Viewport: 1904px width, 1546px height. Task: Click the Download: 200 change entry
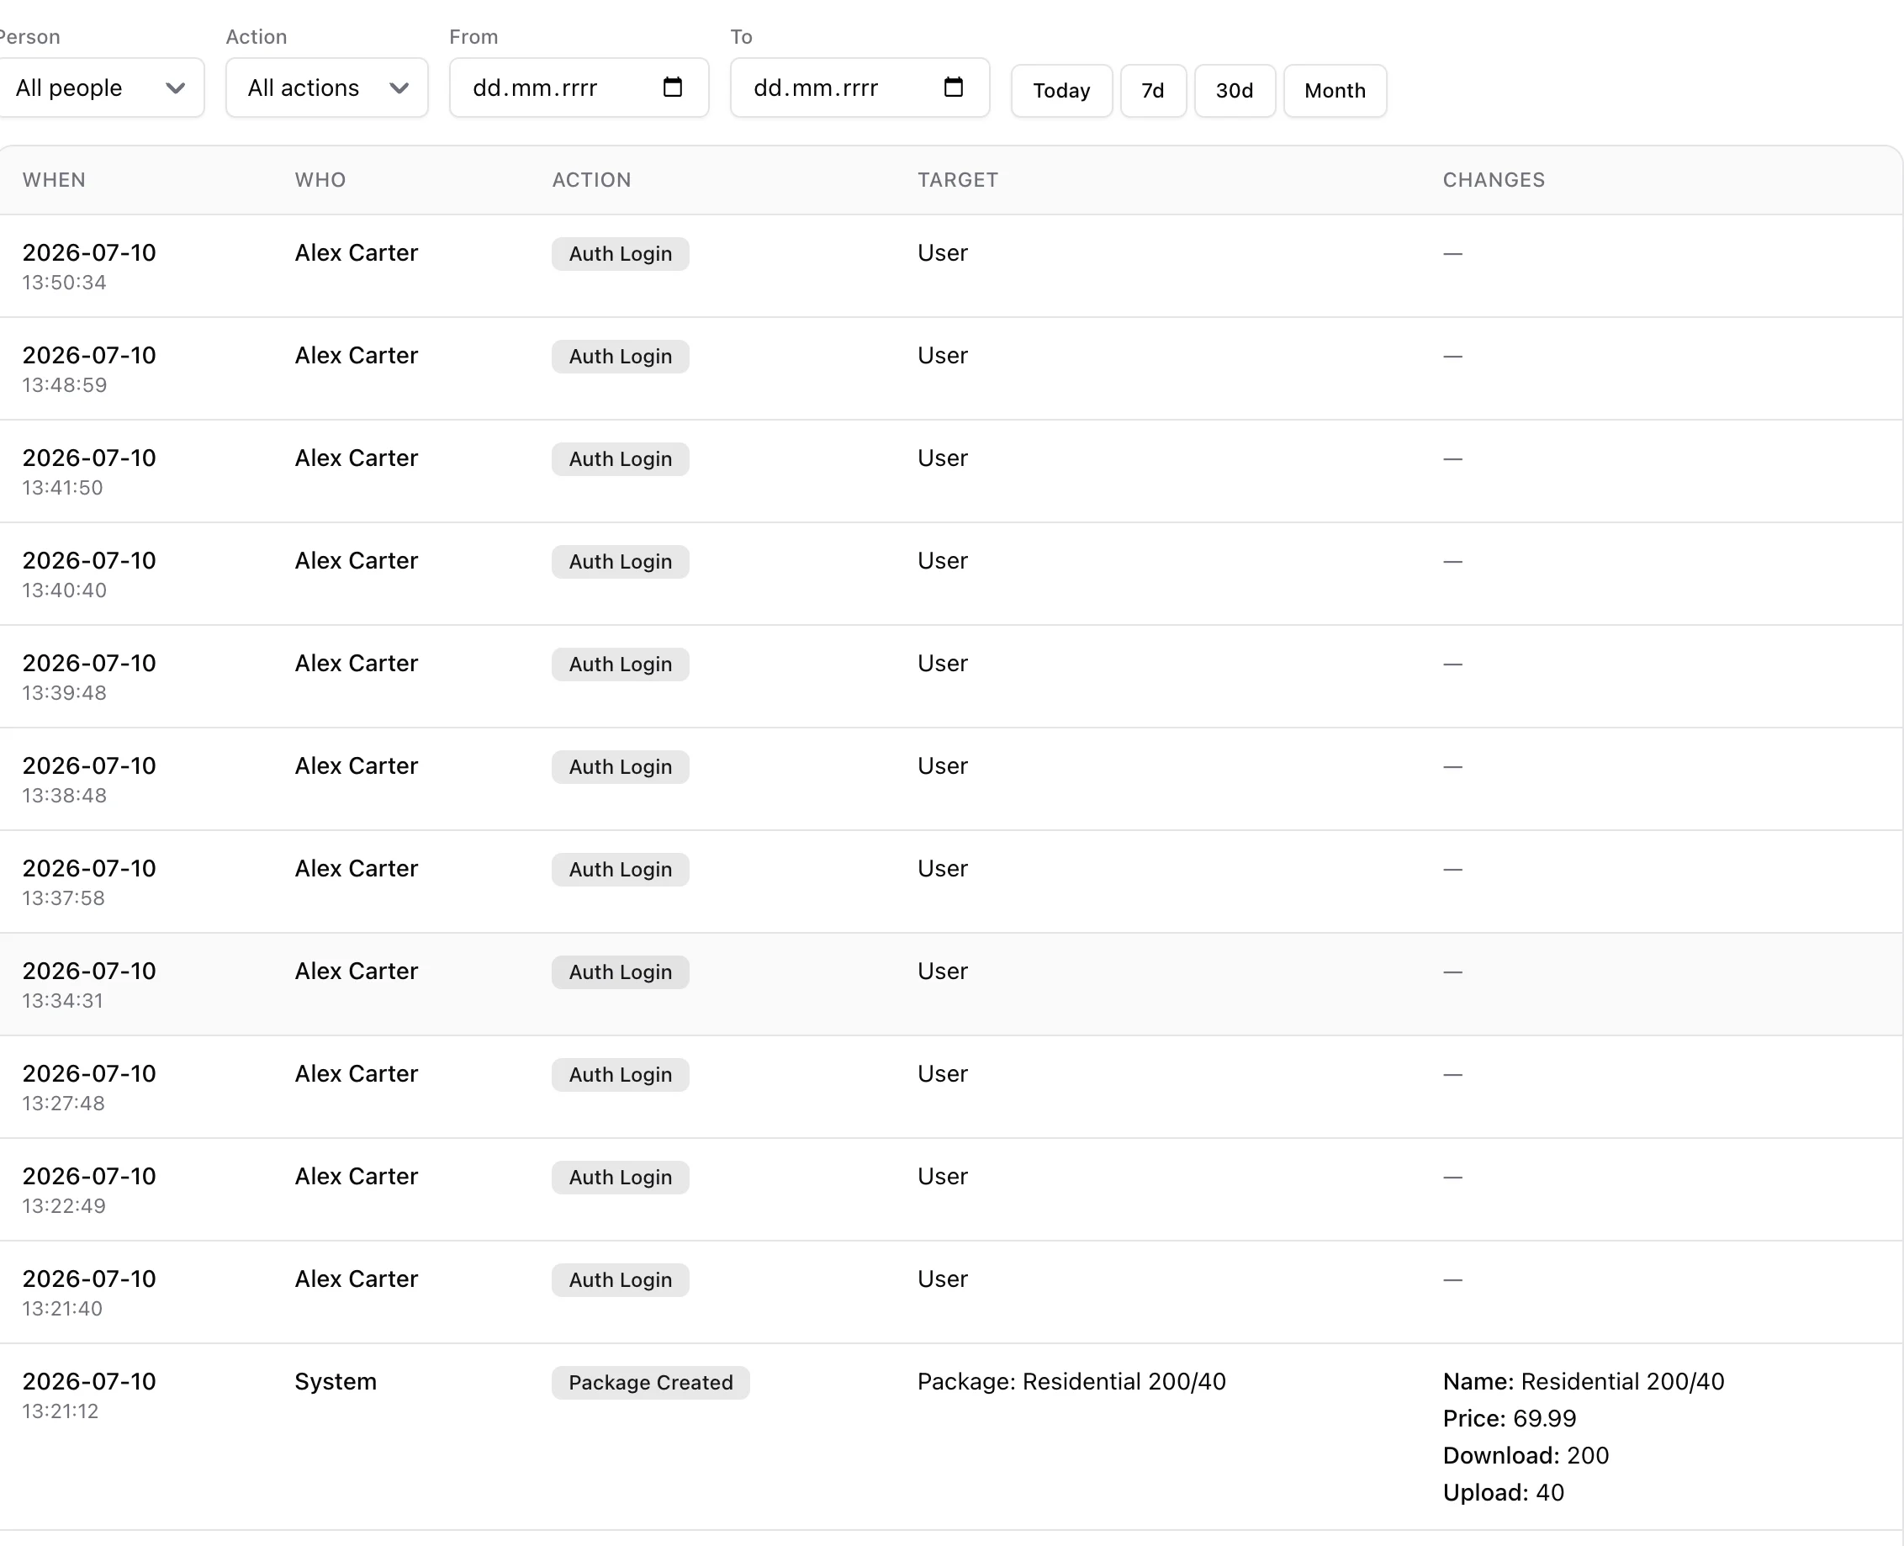point(1526,1455)
